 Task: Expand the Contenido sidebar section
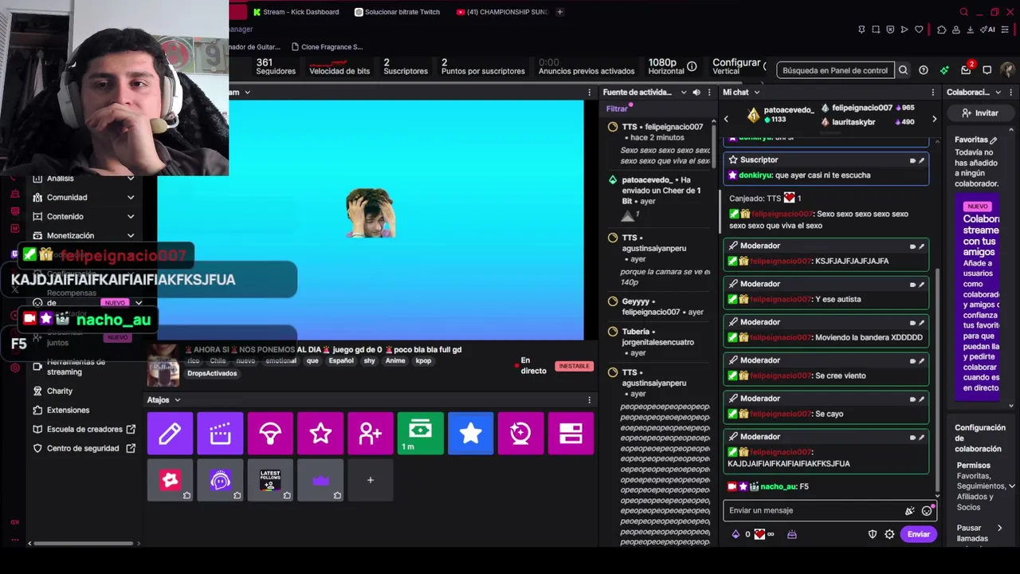[83, 216]
